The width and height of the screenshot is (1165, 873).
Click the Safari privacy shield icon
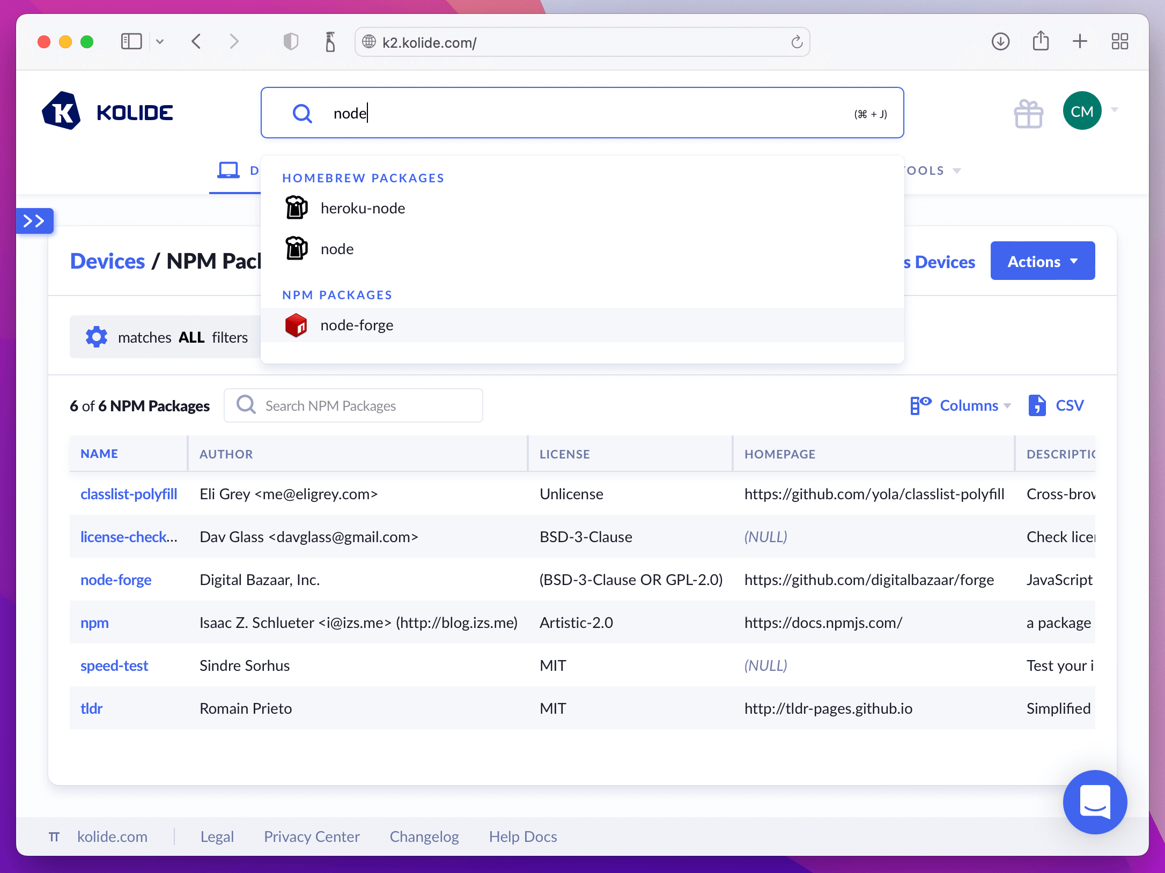pyautogui.click(x=291, y=42)
